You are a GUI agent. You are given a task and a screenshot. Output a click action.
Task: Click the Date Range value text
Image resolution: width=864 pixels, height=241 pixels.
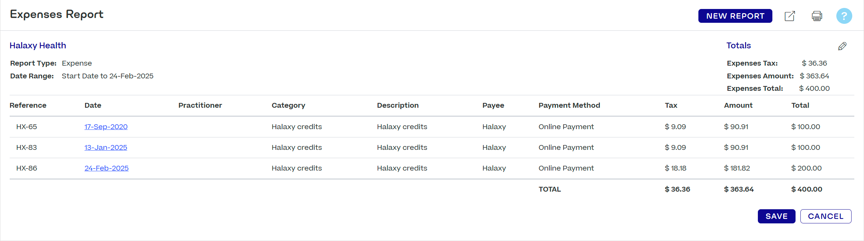coord(108,76)
